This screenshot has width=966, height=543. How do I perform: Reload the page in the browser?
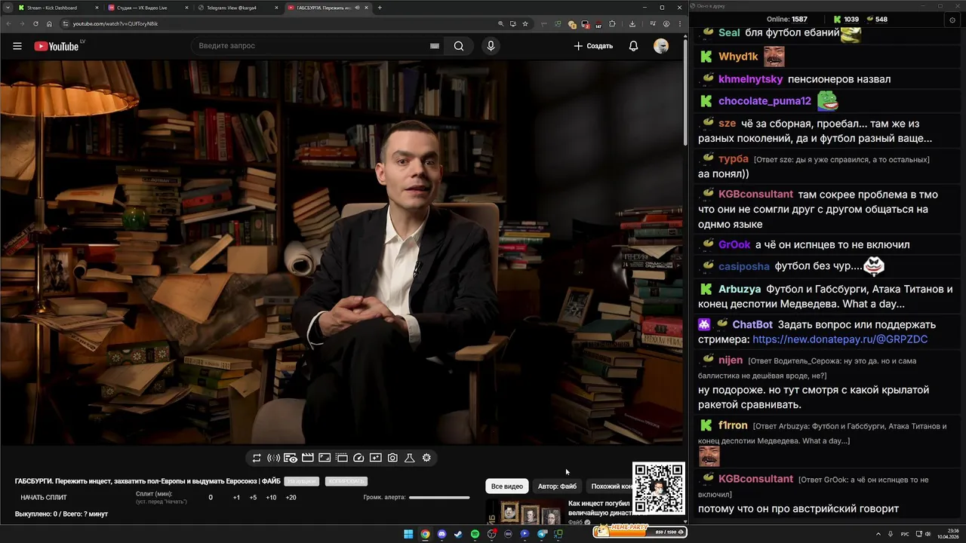coord(35,23)
